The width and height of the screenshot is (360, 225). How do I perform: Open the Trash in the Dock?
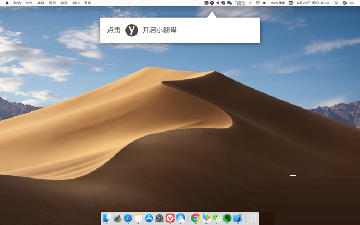click(253, 218)
